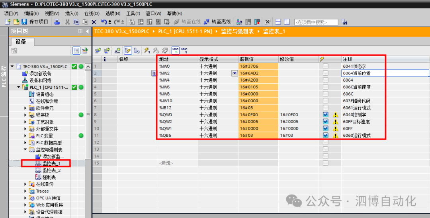
Task: Go offline with 转至离线 button
Action: point(217,22)
